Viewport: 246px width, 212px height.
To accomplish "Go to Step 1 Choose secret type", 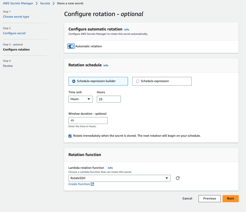I will tap(16, 17).
